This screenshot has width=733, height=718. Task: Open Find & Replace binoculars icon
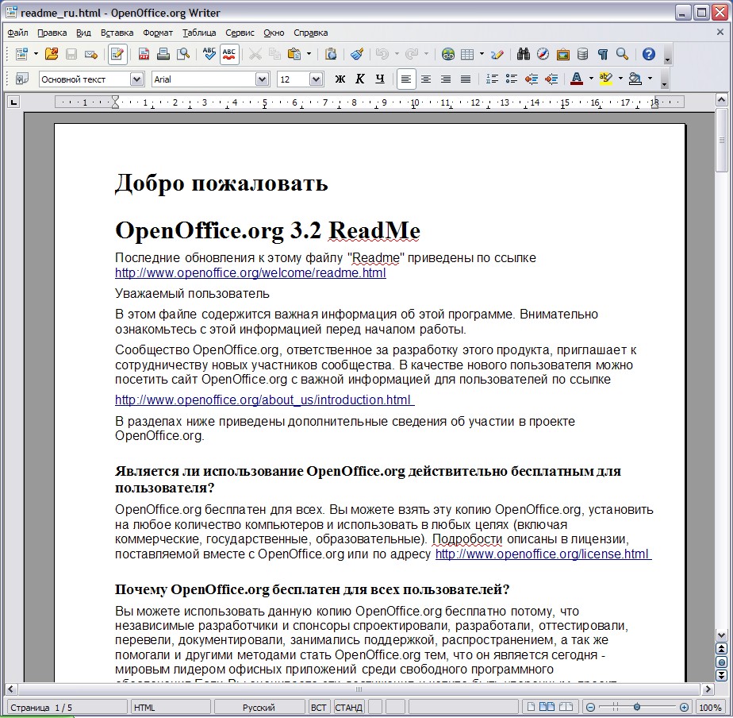click(x=523, y=54)
